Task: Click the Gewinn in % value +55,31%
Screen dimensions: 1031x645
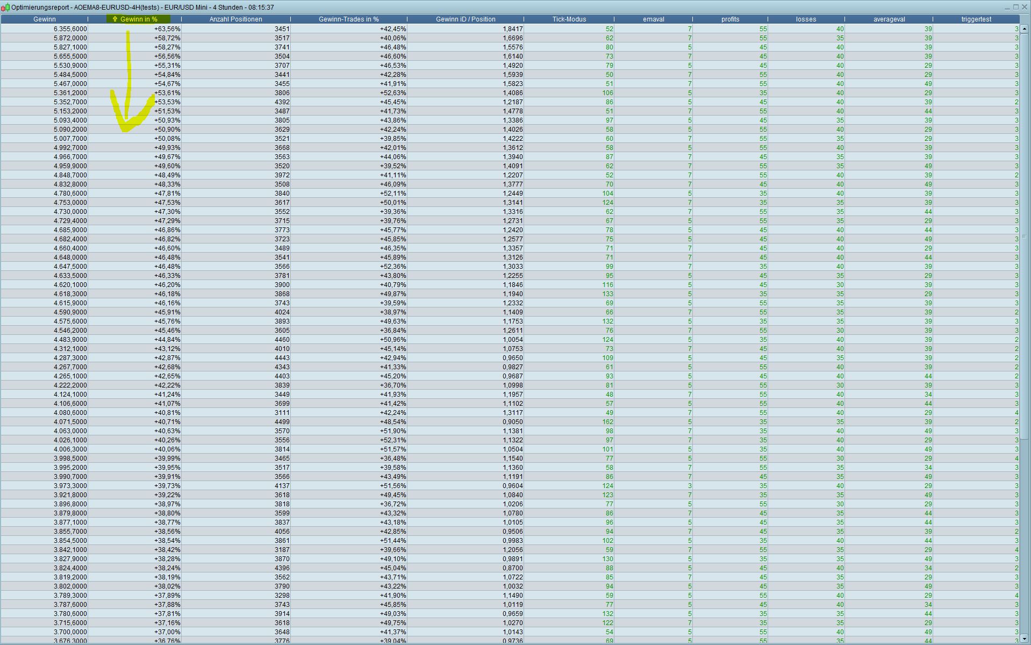Action: pos(167,66)
